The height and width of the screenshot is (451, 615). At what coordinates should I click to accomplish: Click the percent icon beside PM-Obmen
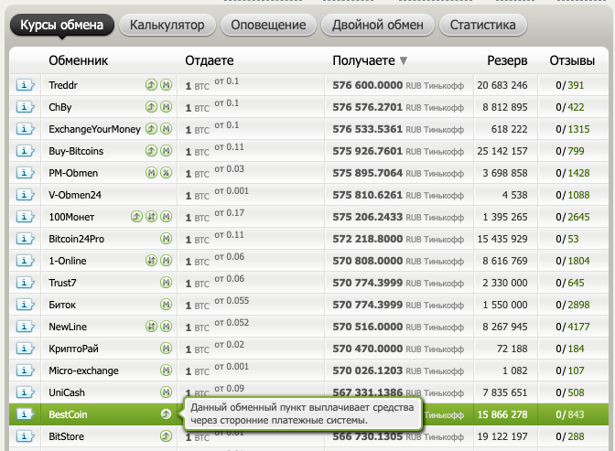[x=167, y=173]
